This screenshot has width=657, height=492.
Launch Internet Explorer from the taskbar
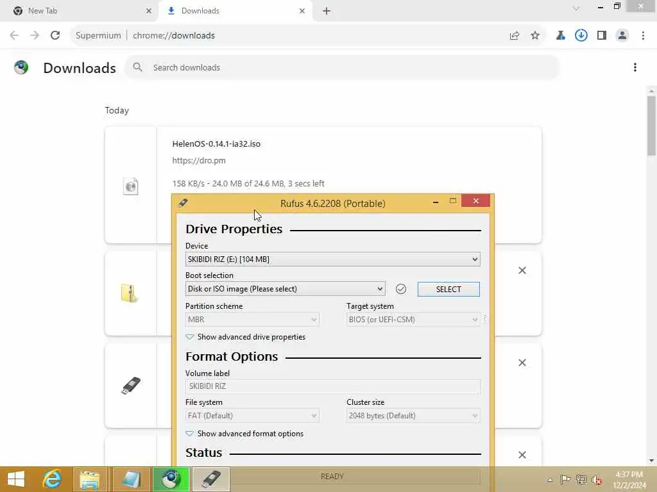pyautogui.click(x=53, y=479)
